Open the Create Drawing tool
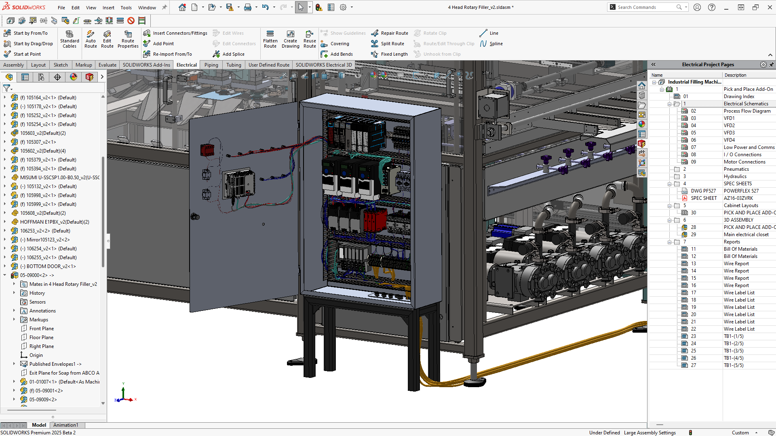 [x=290, y=39]
